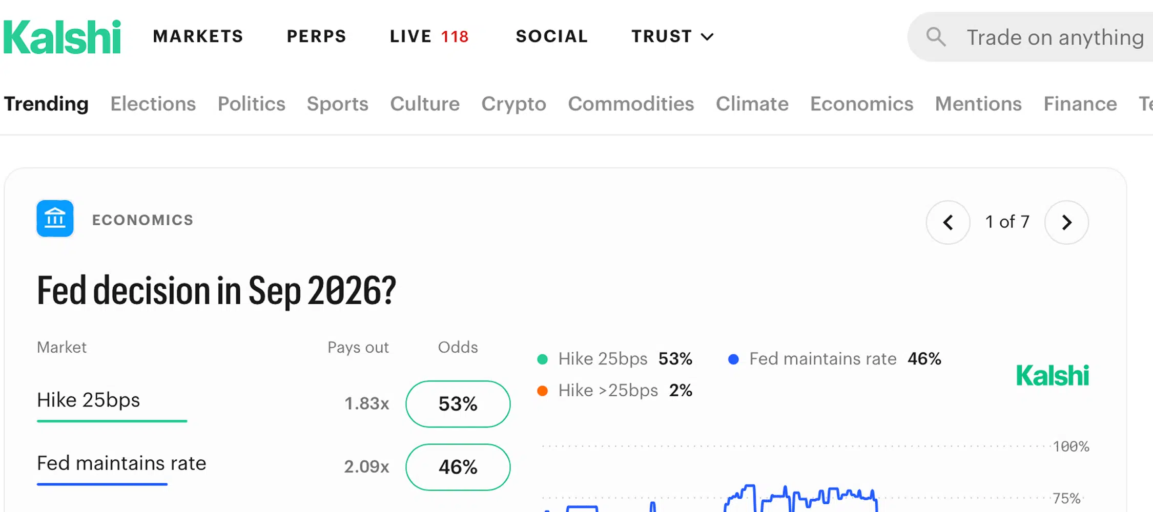Click the '1.83x' payout value
Screen dimensions: 1153x512
pos(366,403)
